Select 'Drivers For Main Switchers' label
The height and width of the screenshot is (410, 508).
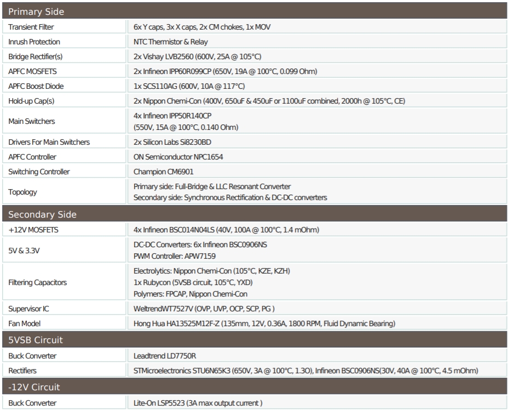[x=49, y=142]
